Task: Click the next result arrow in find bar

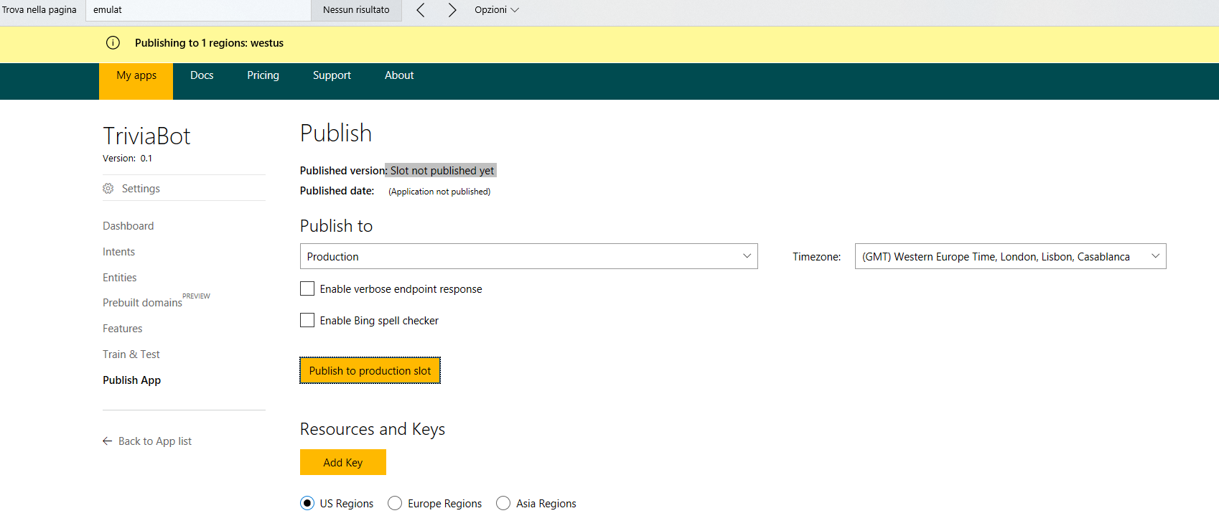Action: 452,10
